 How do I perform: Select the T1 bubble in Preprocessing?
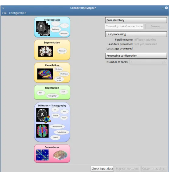point(55,23)
